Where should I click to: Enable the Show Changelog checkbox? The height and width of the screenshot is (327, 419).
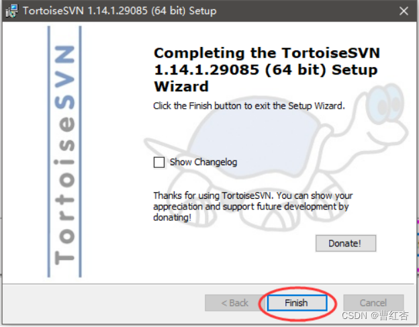click(x=159, y=162)
